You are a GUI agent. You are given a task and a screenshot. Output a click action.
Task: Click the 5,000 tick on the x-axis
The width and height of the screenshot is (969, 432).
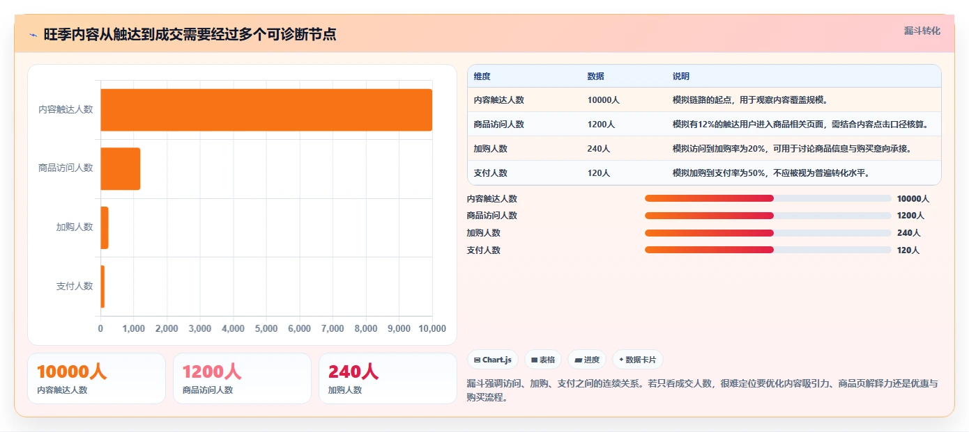pos(266,328)
